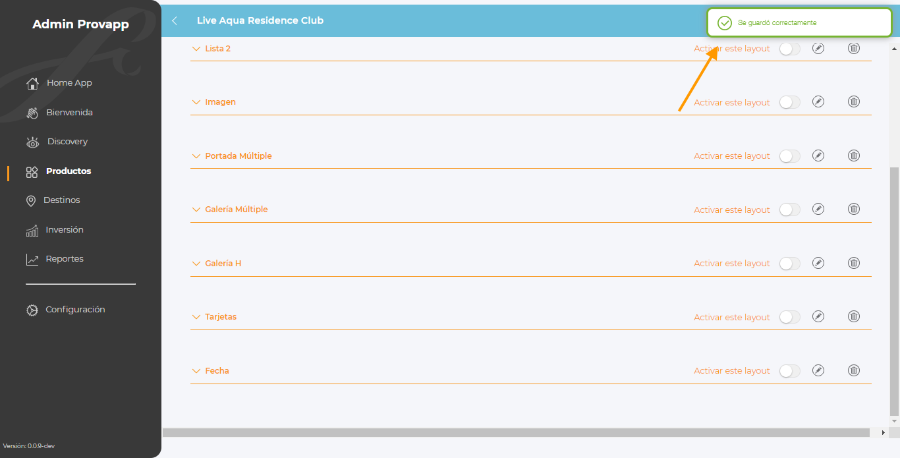
Task: Enable the Galería Múltiple layout switch
Action: pos(790,210)
